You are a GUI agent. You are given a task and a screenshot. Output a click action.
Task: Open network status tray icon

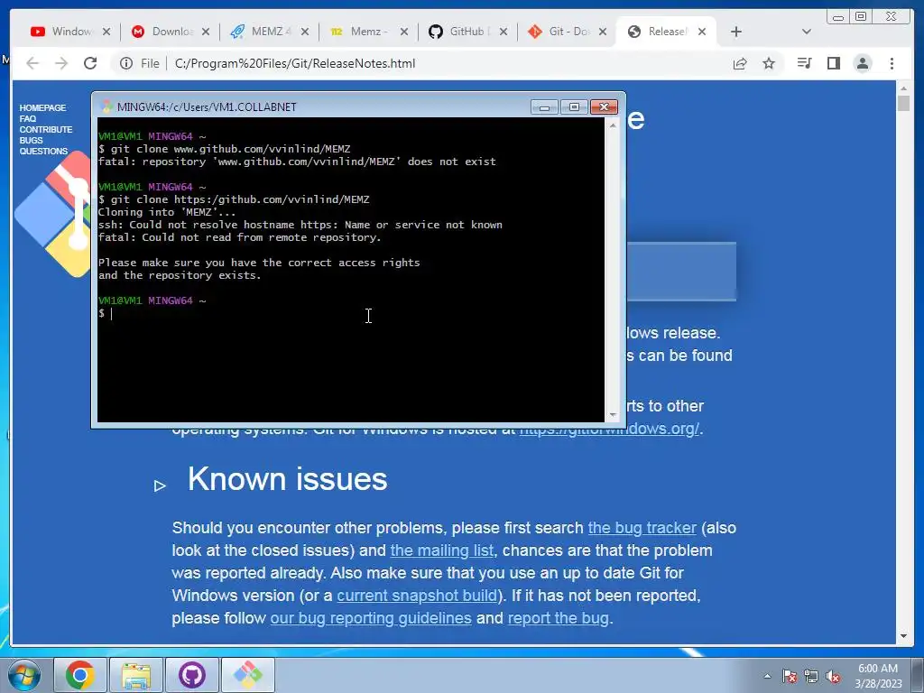click(811, 676)
